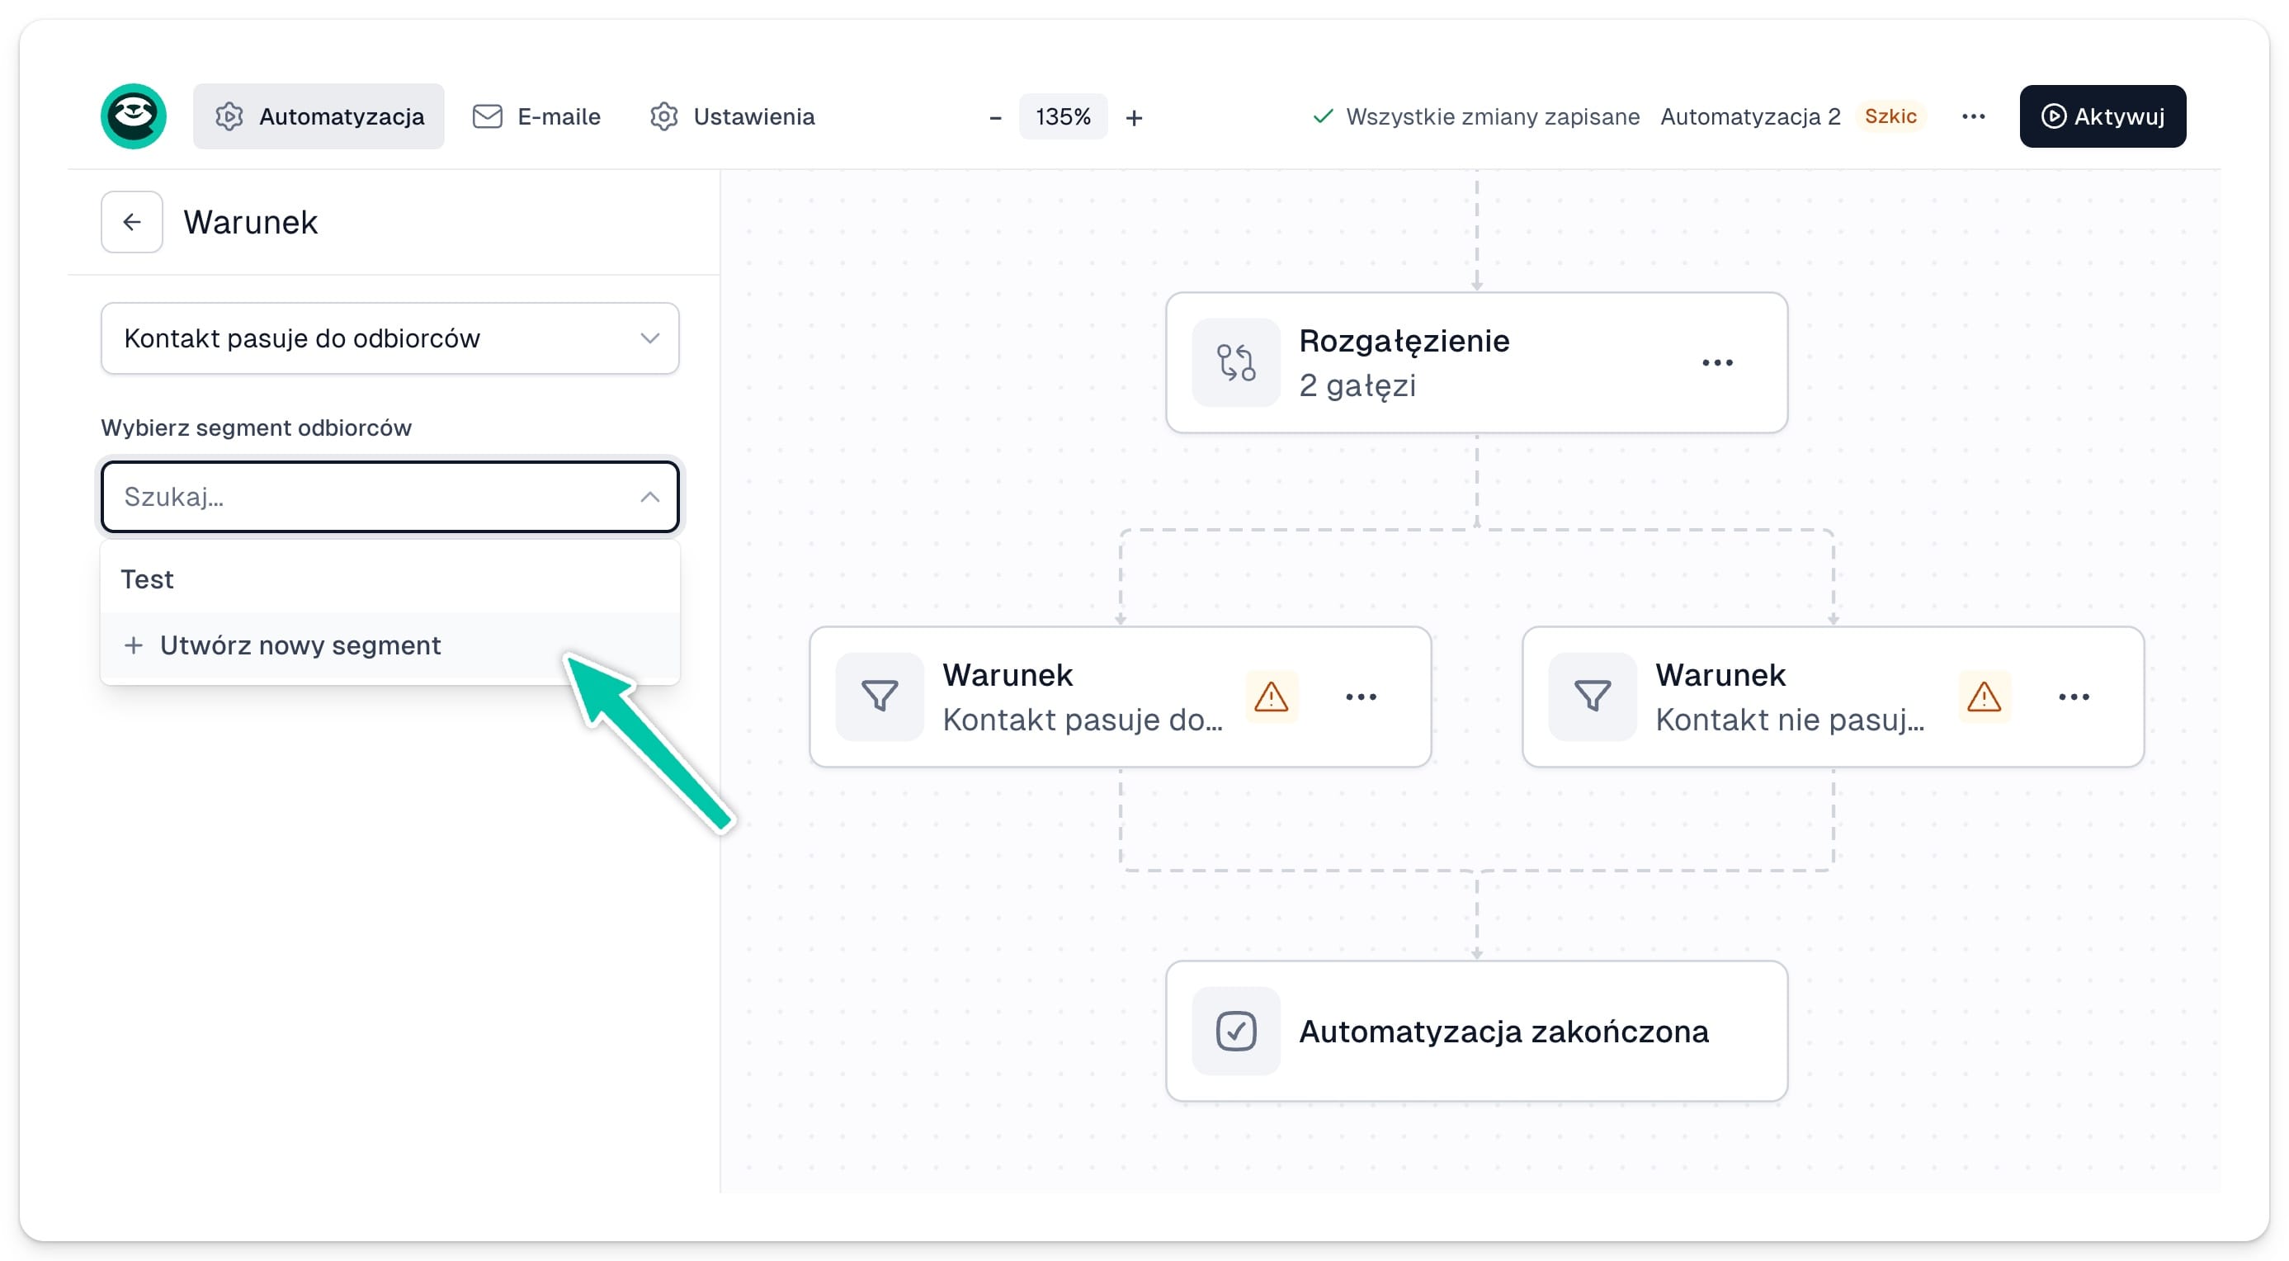Open the top bar more options menu
Image resolution: width=2289 pixels, height=1261 pixels.
pos(1973,116)
